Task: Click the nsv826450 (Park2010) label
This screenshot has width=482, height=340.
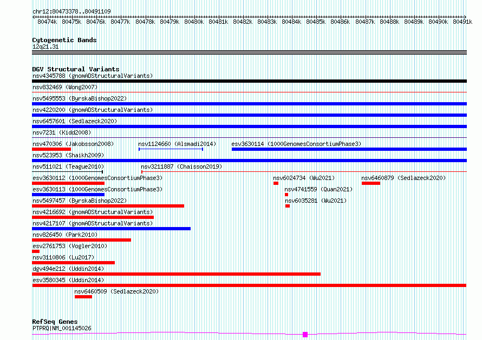Action: pos(65,235)
